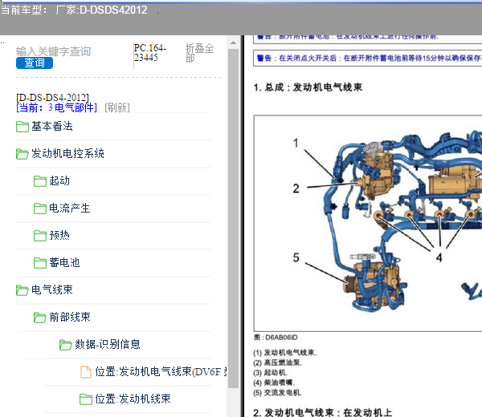482x417 pixels.
Task: Click heading 1. 总成:发动机电气线束
Action: [308, 87]
